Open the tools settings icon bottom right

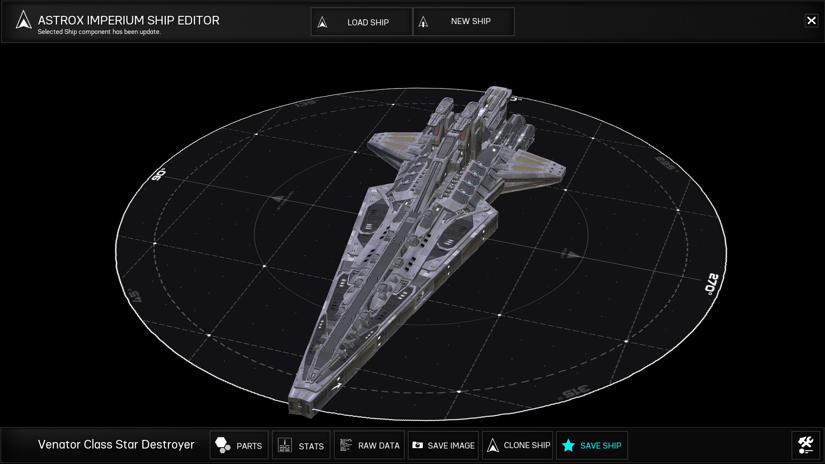point(806,445)
